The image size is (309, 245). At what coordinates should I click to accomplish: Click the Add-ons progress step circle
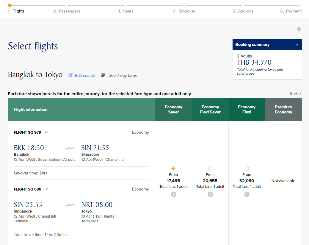pyautogui.click(x=243, y=5)
